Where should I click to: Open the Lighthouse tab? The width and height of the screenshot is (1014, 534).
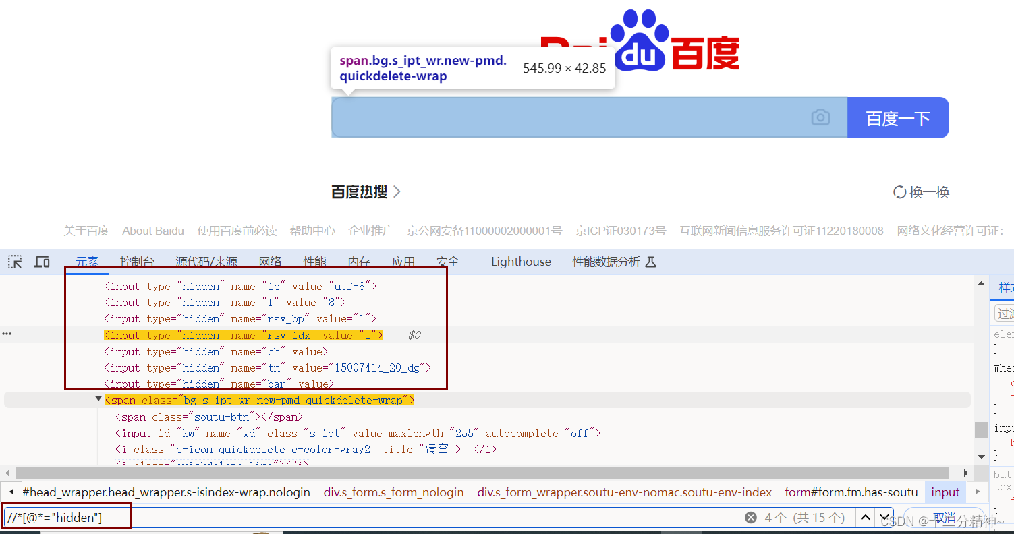(521, 262)
